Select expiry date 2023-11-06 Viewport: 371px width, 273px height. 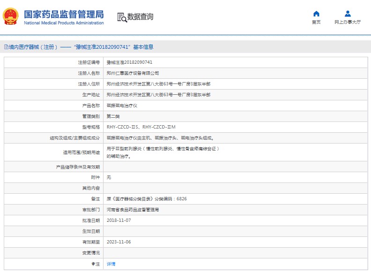119,242
